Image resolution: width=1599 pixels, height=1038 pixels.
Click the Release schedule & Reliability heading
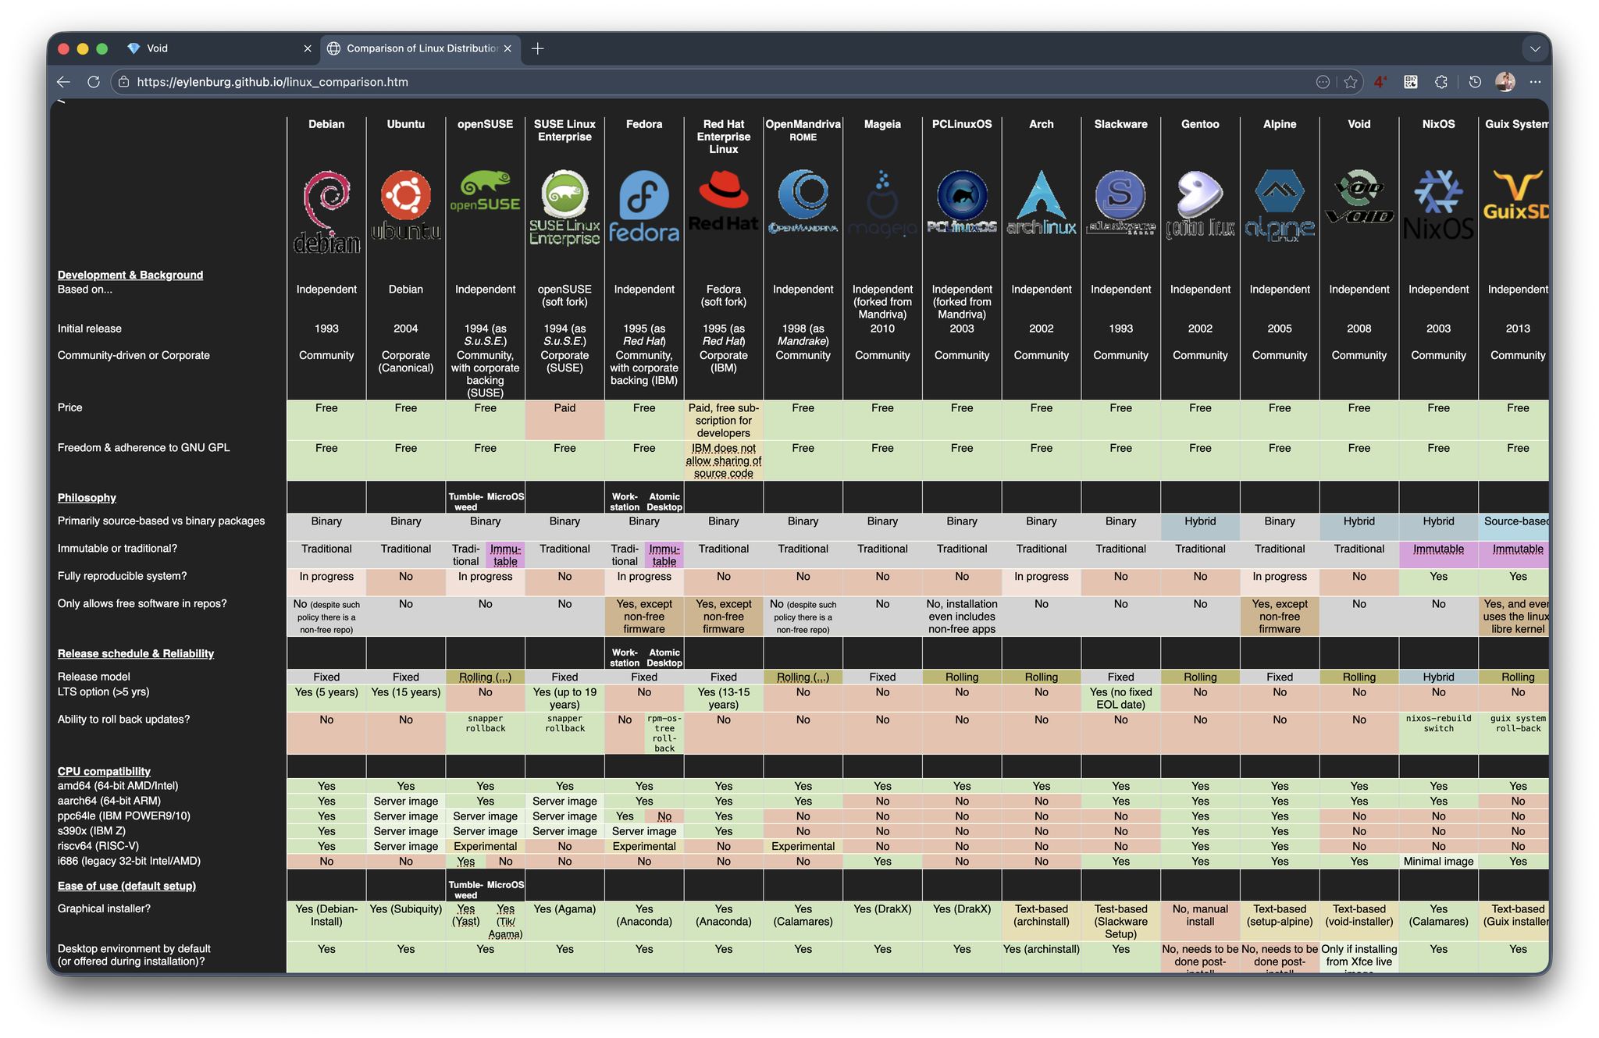(136, 653)
